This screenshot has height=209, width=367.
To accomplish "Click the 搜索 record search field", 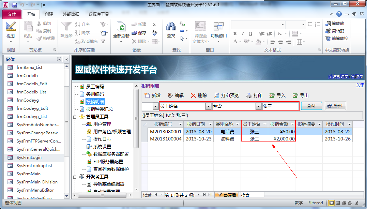I will point(252,195).
